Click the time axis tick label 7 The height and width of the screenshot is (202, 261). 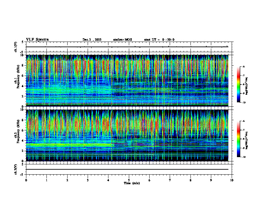pyautogui.click(x=170, y=180)
